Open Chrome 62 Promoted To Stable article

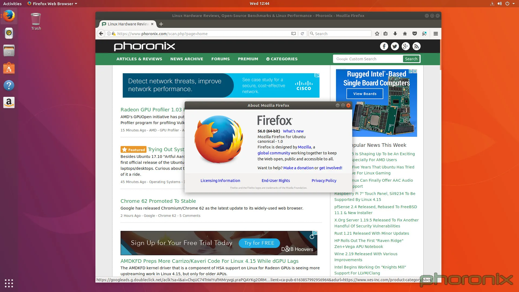click(x=158, y=201)
